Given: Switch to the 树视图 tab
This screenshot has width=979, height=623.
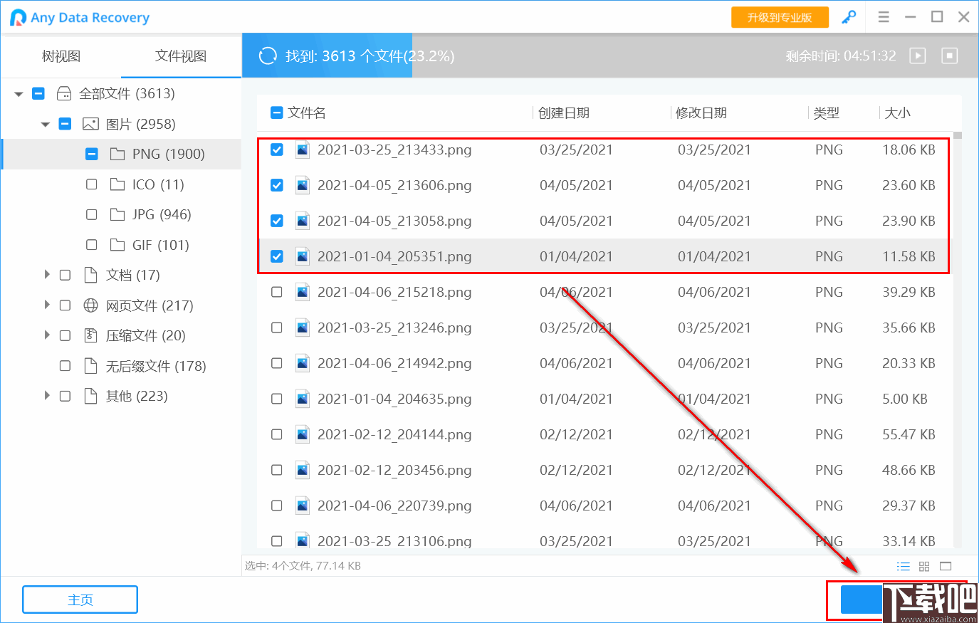Looking at the screenshot, I should [x=61, y=56].
